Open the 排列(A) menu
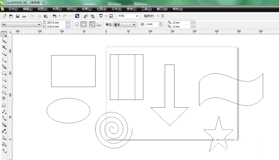 [72, 9]
